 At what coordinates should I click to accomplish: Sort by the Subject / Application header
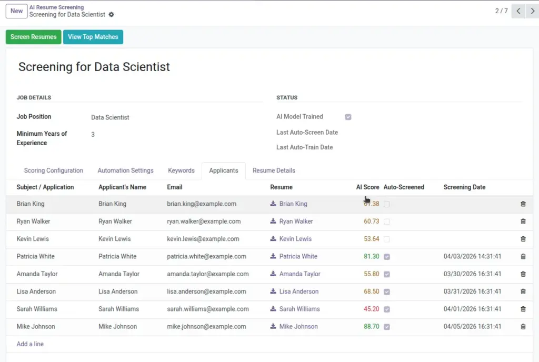45,187
